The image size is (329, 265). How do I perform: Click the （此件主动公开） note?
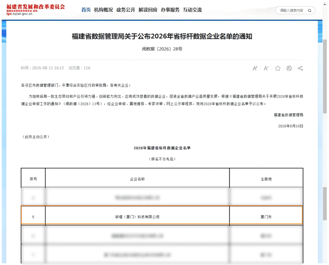(36, 137)
